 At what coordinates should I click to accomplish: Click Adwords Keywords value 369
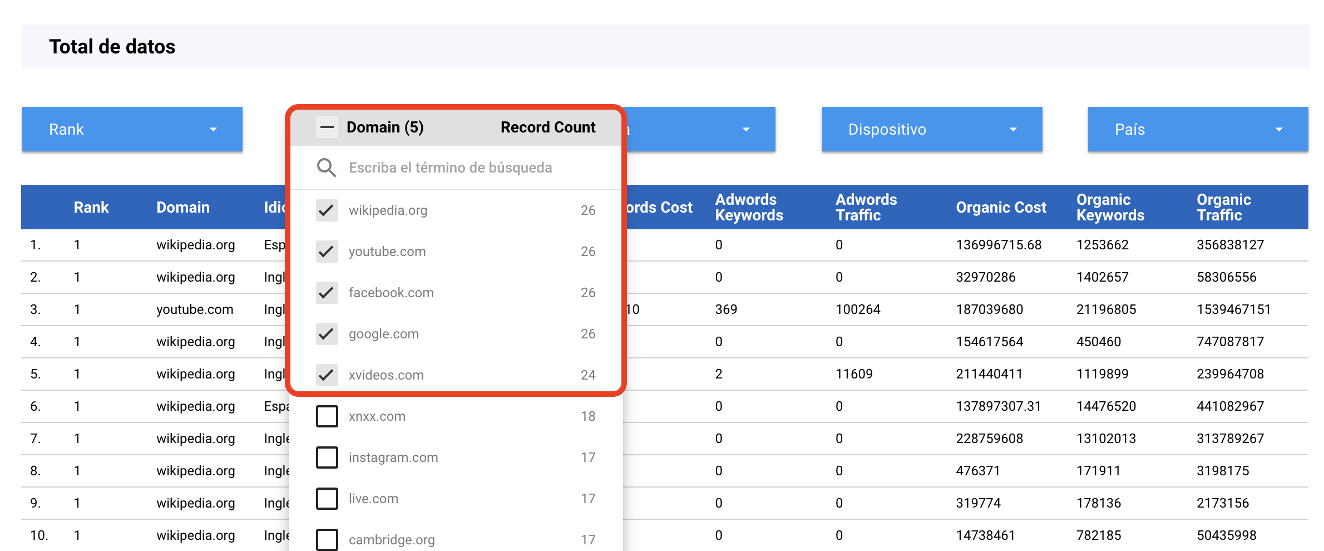[726, 309]
